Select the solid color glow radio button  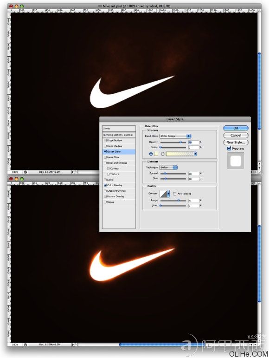click(x=151, y=154)
